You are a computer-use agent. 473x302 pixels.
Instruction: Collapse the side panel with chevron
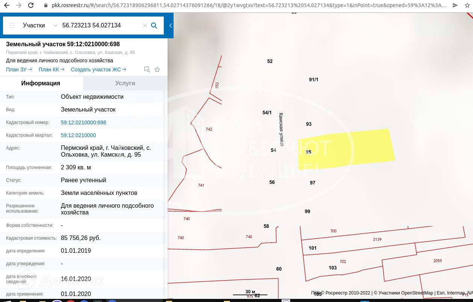click(x=171, y=26)
